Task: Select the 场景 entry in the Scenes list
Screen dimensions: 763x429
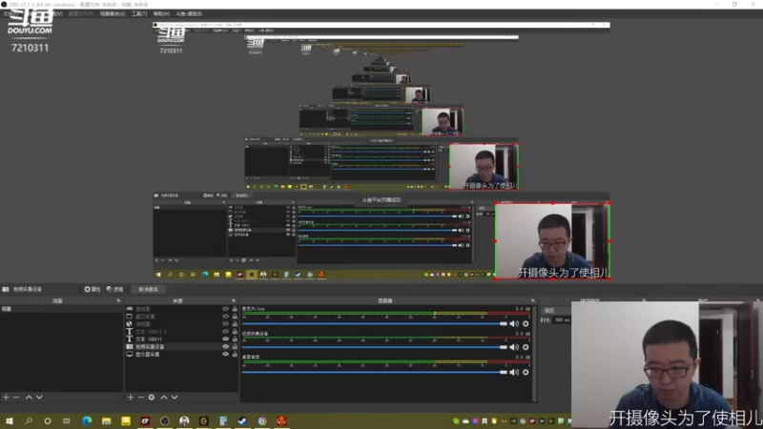Action: click(61, 309)
